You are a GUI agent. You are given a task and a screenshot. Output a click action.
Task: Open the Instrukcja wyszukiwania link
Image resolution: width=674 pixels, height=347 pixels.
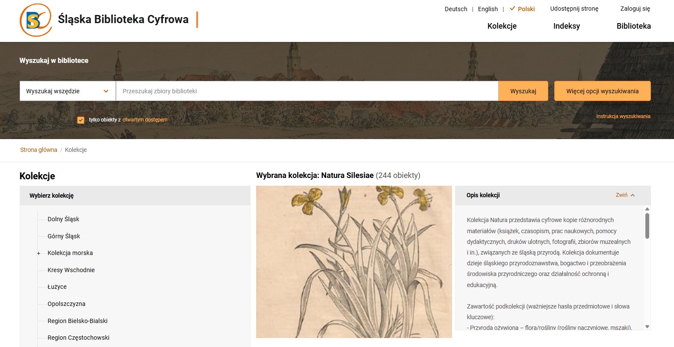(623, 116)
